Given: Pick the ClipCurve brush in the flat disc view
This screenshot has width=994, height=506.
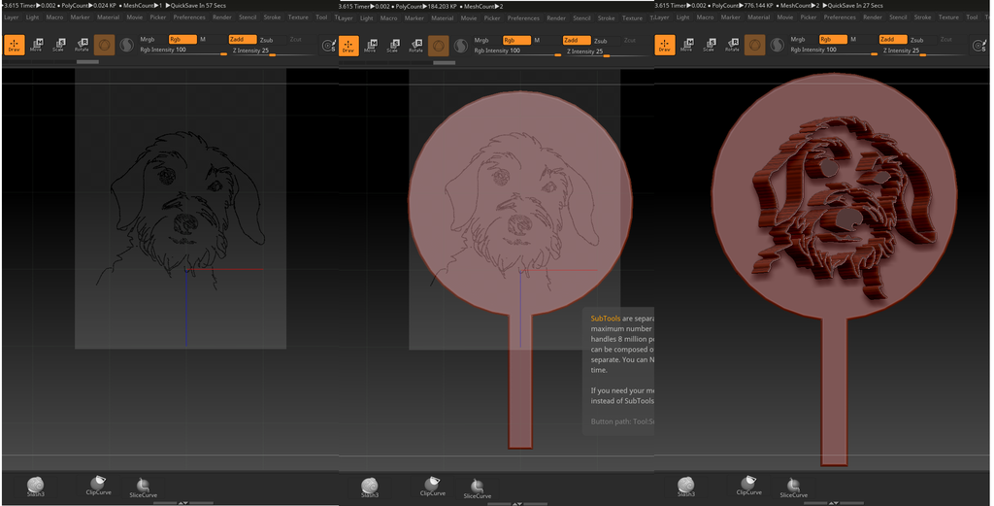Looking at the screenshot, I should [432, 487].
